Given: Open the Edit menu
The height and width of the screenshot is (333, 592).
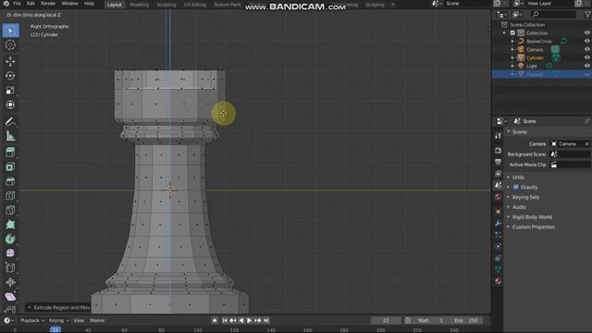Looking at the screenshot, I should pos(31,4).
